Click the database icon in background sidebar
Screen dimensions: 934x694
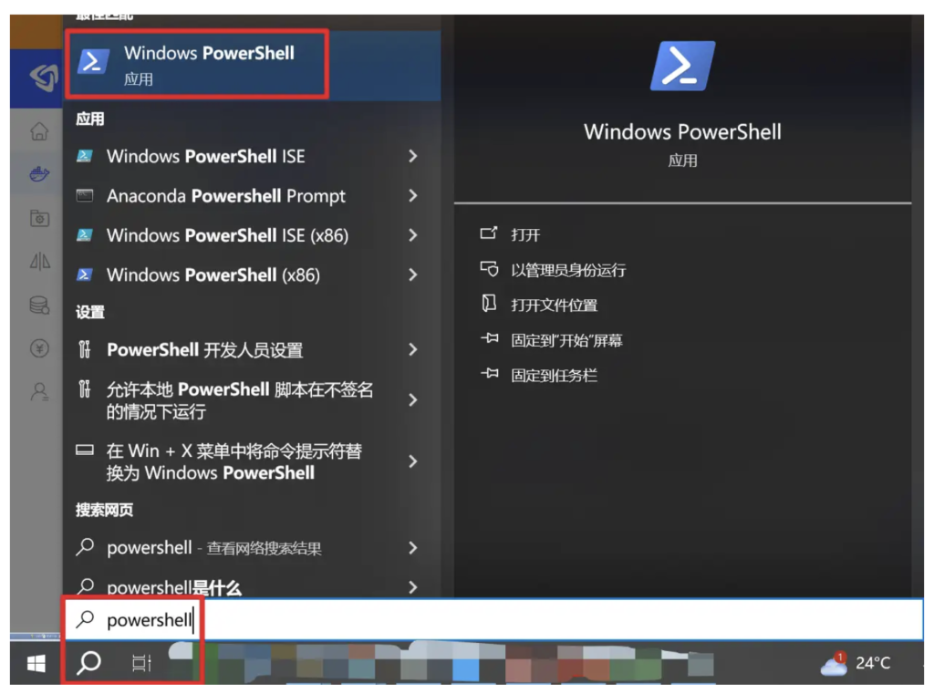click(39, 305)
